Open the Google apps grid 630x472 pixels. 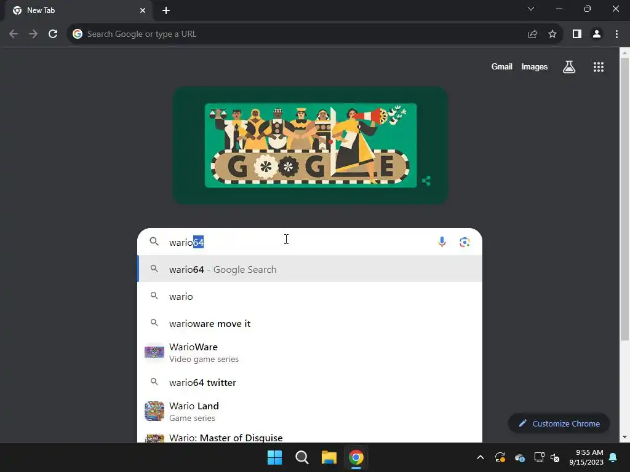tap(599, 67)
